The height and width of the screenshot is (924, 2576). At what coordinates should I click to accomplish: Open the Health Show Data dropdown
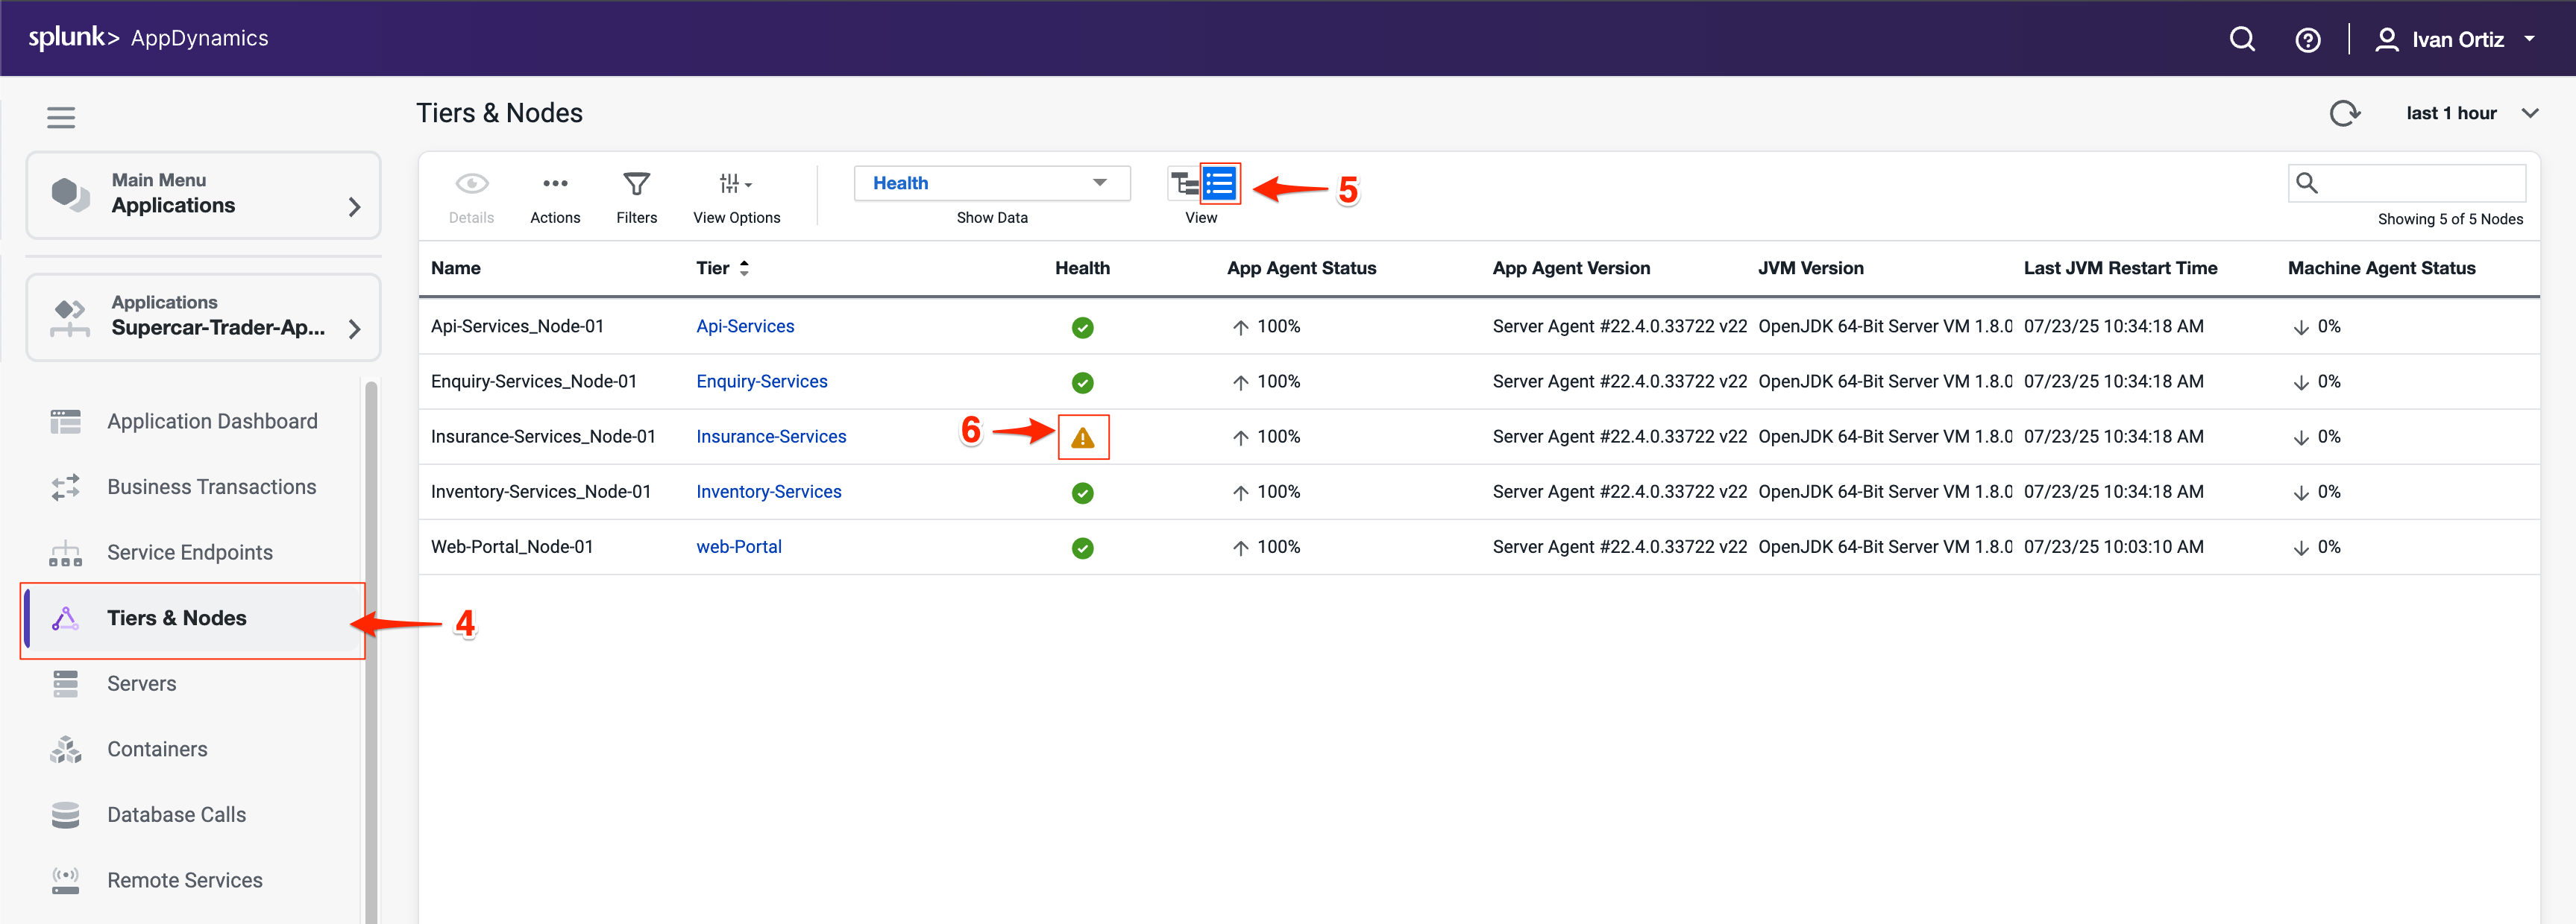(991, 184)
